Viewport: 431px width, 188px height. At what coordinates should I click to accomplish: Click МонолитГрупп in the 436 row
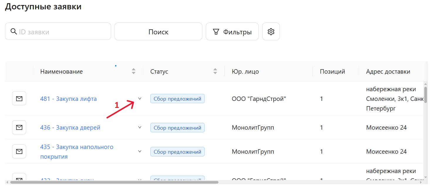coord(253,128)
